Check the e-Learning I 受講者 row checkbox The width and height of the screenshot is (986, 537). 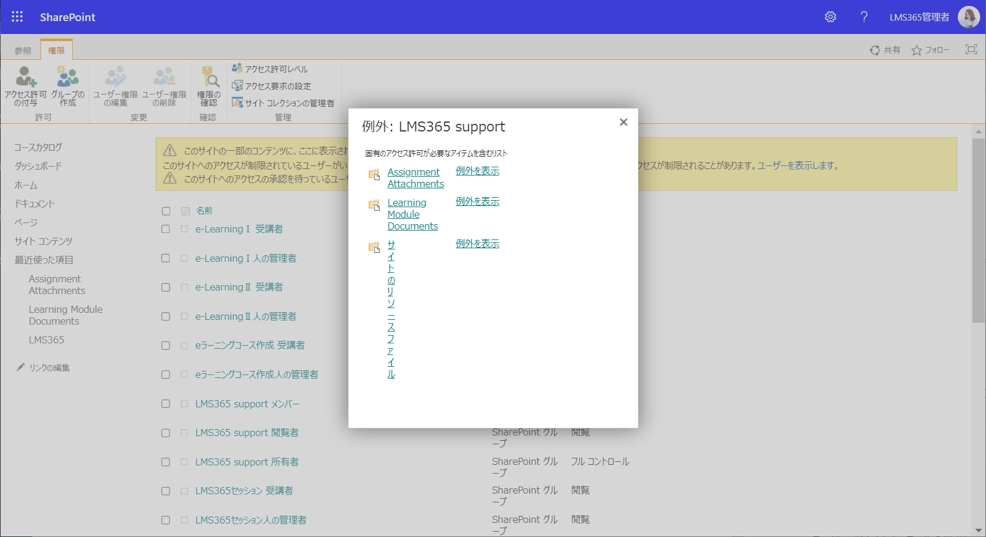pos(166,229)
